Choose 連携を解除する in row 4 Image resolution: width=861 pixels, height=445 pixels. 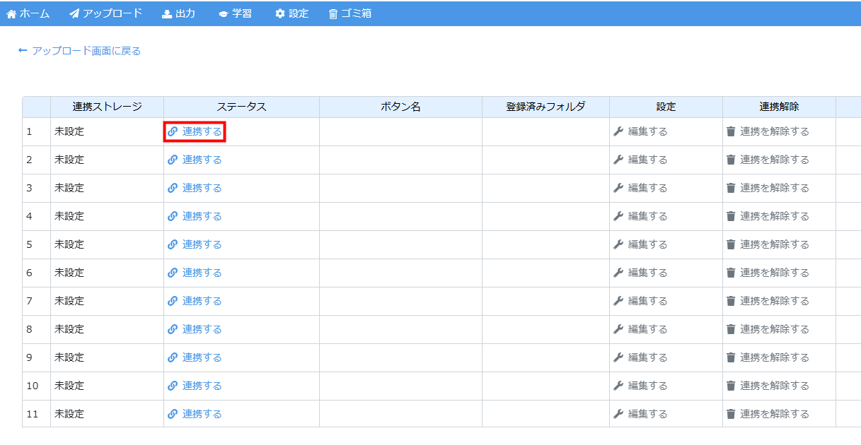(774, 216)
